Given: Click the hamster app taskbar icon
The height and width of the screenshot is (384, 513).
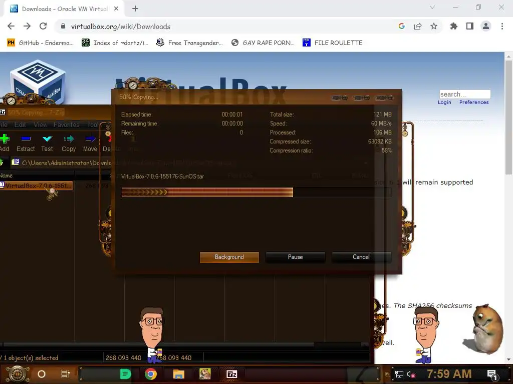Looking at the screenshot, I should (x=205, y=374).
